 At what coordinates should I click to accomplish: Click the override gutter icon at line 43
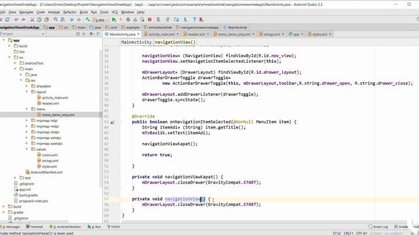(113, 122)
